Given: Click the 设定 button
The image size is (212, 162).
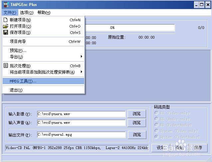Looking at the screenshot, I should 161,148.
